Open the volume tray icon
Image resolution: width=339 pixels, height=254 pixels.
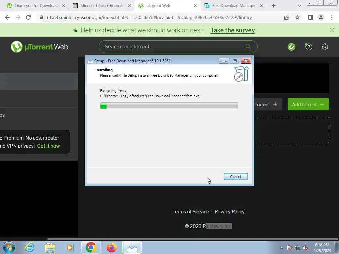306,248
